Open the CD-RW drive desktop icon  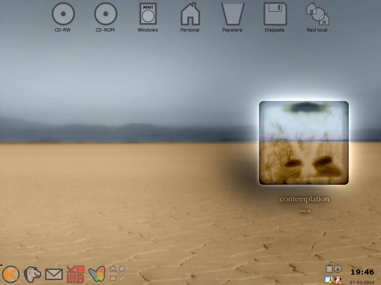(63, 14)
